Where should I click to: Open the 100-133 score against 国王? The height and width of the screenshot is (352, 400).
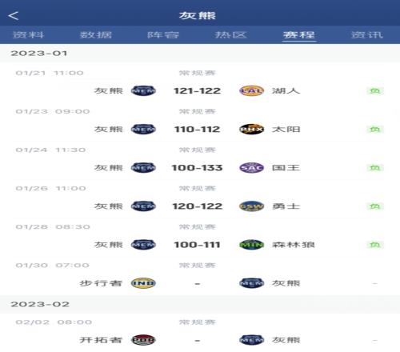pos(197,168)
